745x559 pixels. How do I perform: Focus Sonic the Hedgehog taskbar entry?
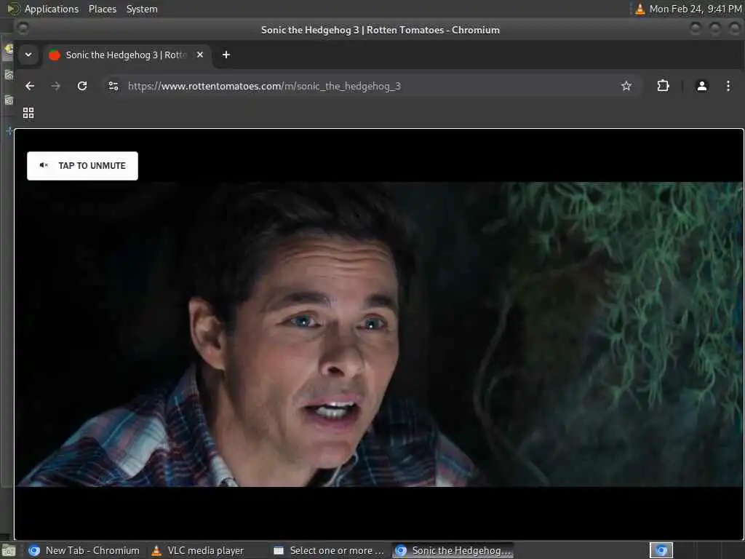pyautogui.click(x=453, y=550)
